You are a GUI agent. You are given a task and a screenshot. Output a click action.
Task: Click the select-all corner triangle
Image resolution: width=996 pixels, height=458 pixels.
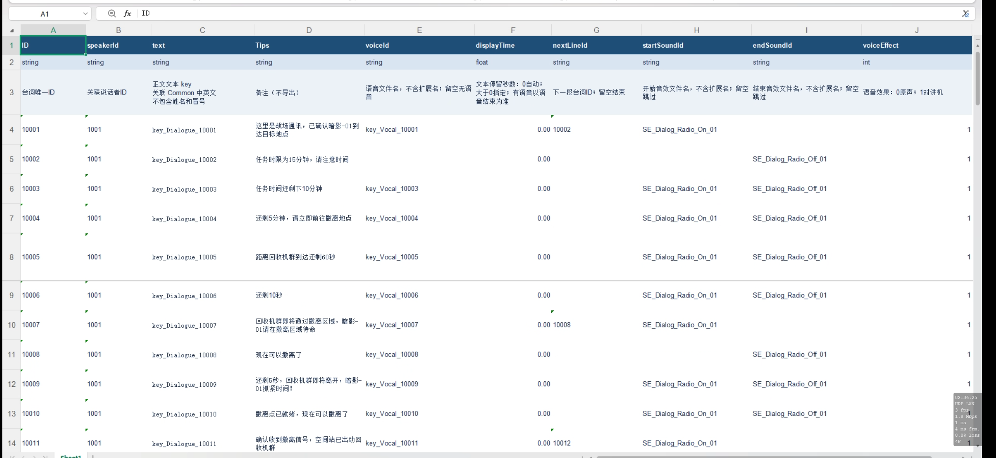coord(12,30)
